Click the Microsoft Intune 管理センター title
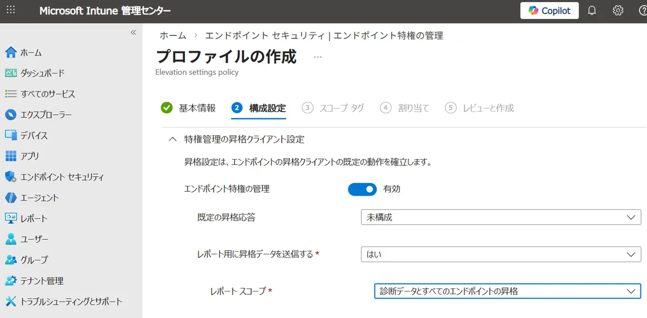Viewport: 647px width, 318px height. coord(105,11)
